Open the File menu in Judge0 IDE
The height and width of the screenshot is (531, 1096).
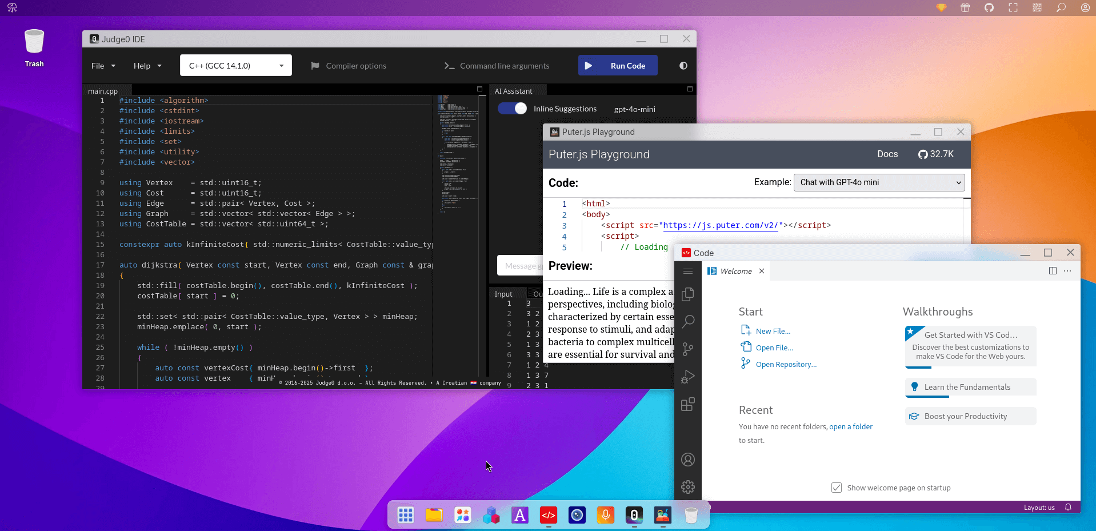point(102,66)
